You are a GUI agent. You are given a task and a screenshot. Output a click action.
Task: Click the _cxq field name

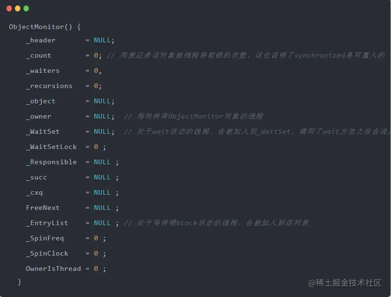coord(34,193)
